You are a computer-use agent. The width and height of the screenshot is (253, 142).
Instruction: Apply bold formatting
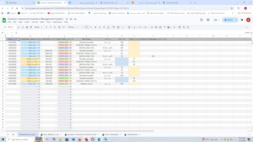[95, 27]
